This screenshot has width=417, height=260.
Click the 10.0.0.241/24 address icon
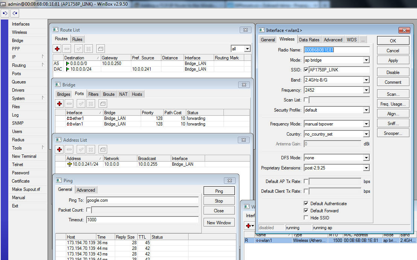click(x=70, y=164)
